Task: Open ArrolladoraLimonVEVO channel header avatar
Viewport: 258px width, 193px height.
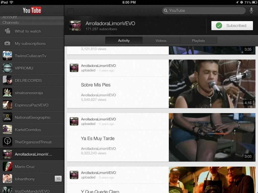Action: [75, 26]
